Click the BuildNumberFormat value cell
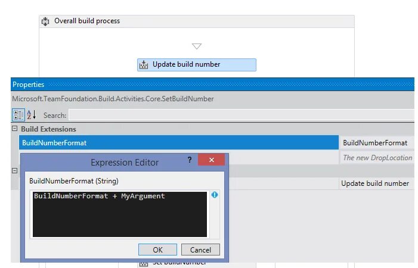Viewport: 418px width, 268px height. 376,143
